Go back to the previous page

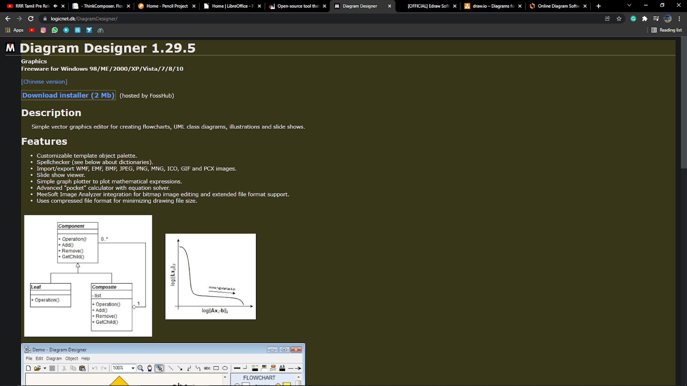tap(8, 18)
